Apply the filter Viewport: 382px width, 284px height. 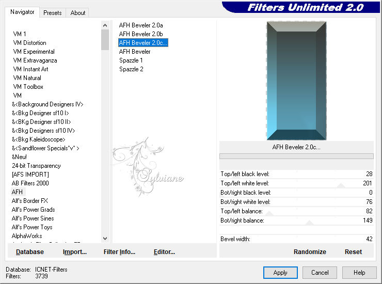[x=280, y=273]
